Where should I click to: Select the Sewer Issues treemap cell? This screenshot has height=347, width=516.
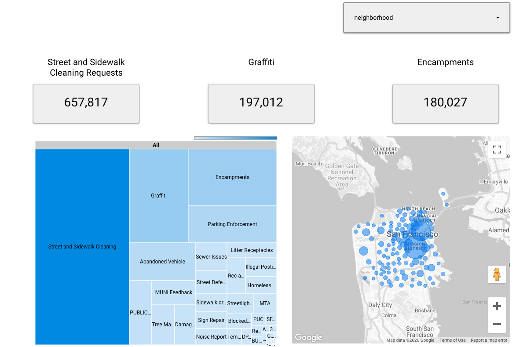coord(211,257)
